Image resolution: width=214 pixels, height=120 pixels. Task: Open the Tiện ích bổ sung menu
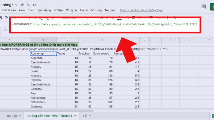click(90, 10)
